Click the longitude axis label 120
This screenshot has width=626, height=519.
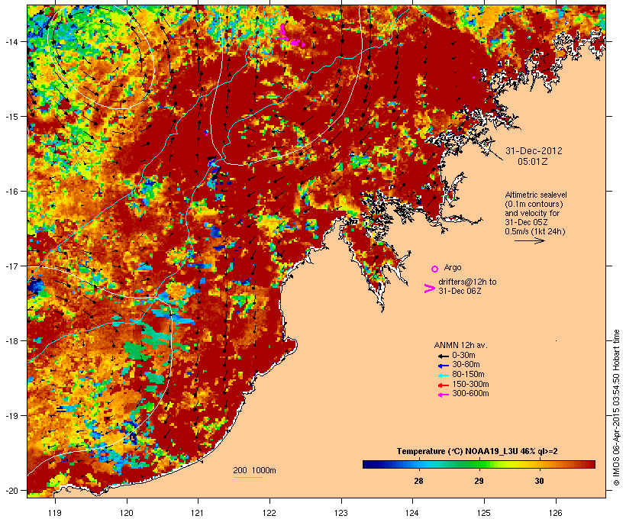coord(127,513)
